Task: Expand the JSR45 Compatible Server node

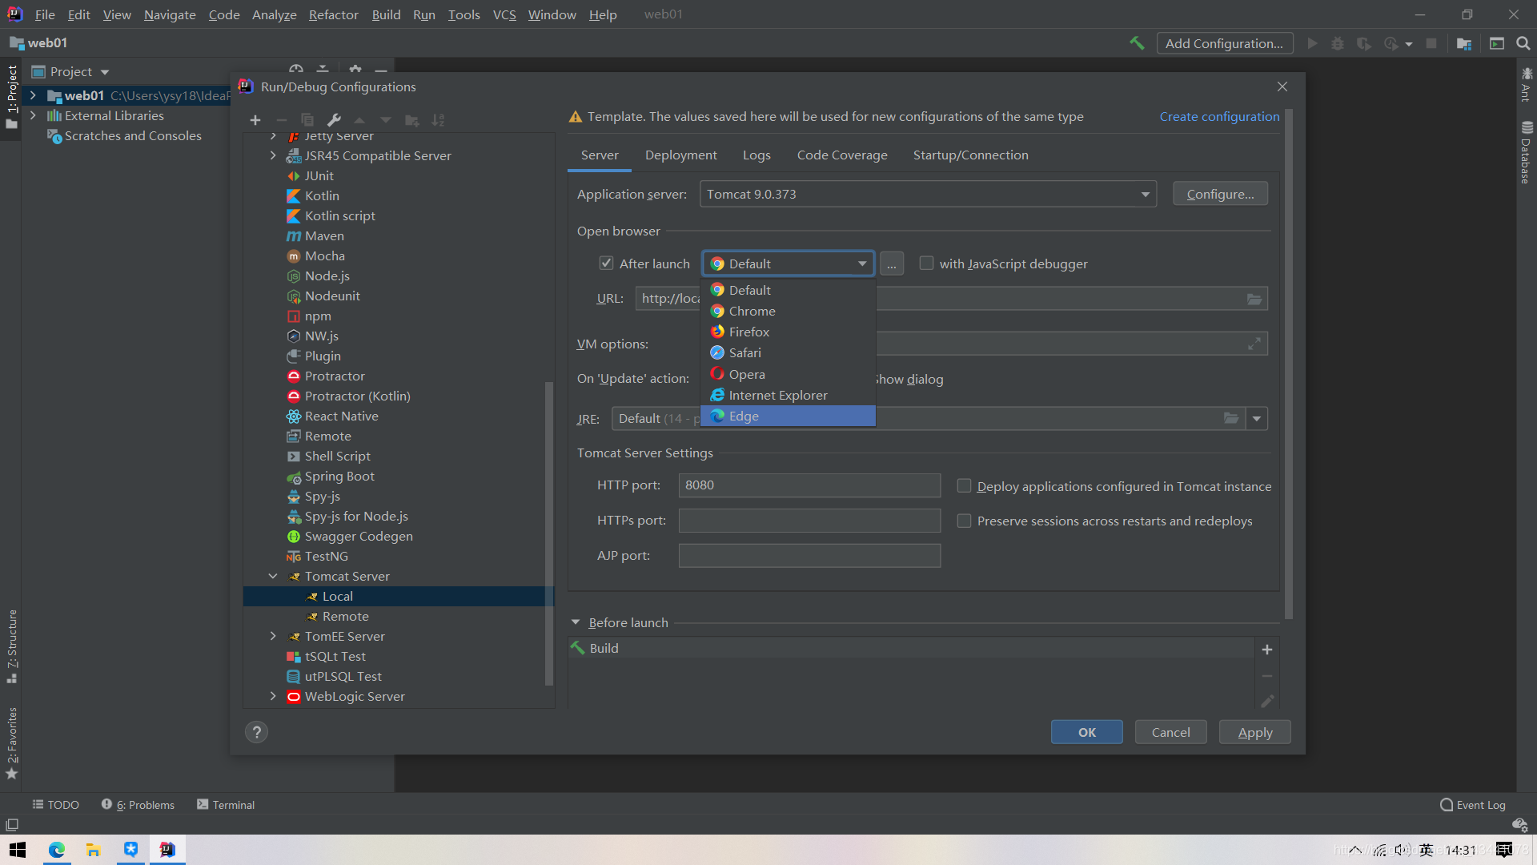Action: click(x=272, y=155)
